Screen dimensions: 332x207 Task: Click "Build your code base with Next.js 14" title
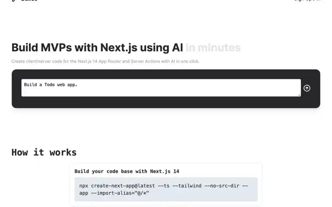point(127,171)
